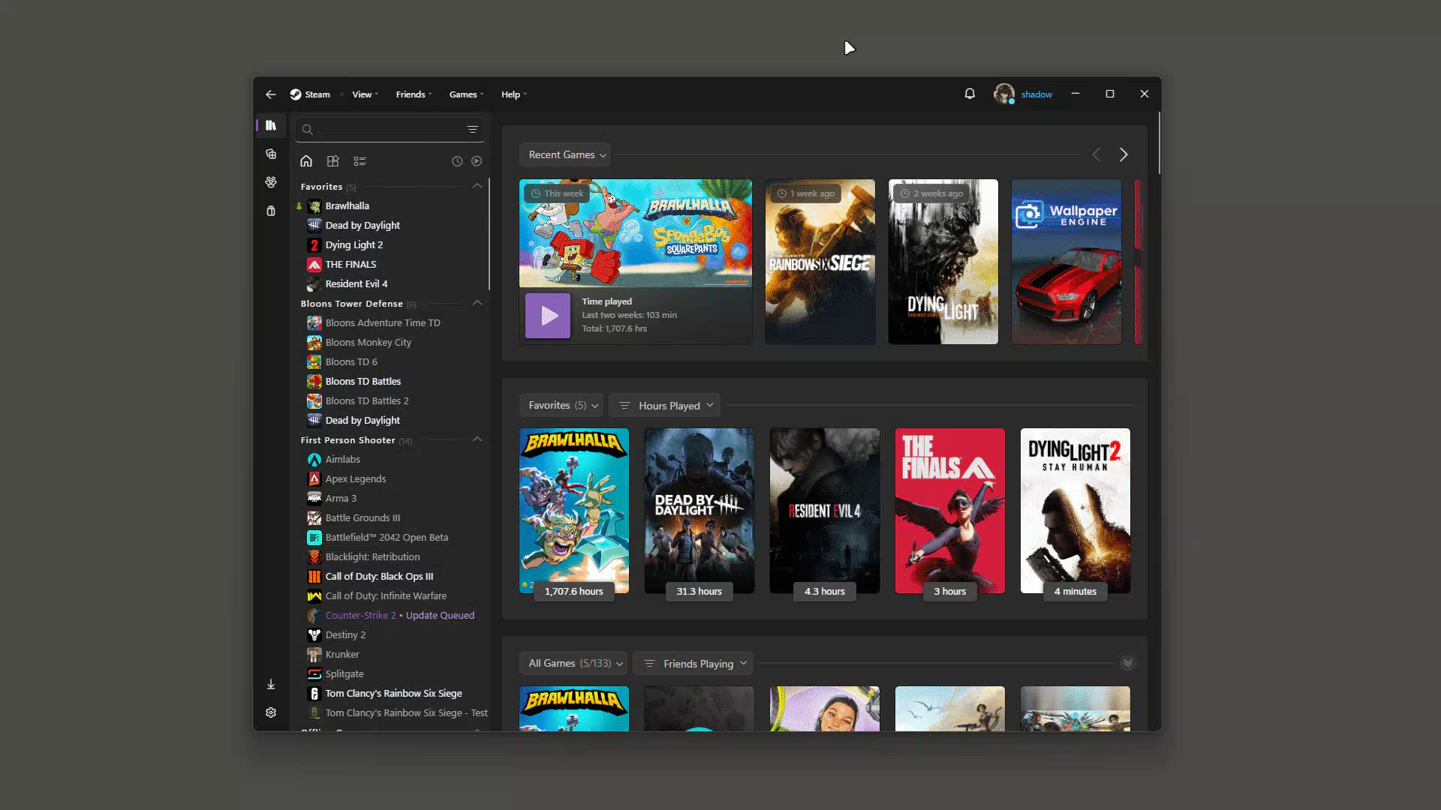Screen dimensions: 1441x810
Task: Sort by recent activity clock icon
Action: coord(457,161)
